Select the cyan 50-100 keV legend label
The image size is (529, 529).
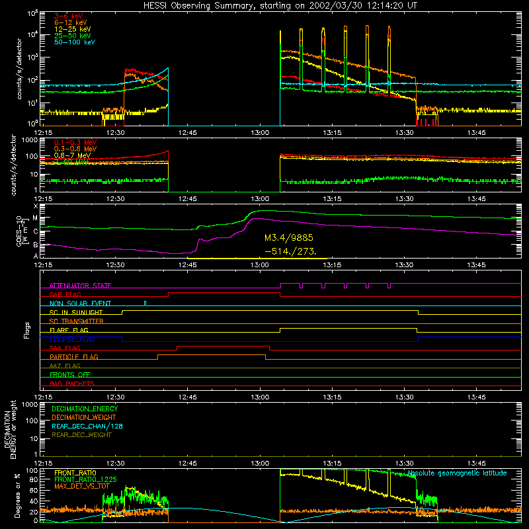(74, 42)
